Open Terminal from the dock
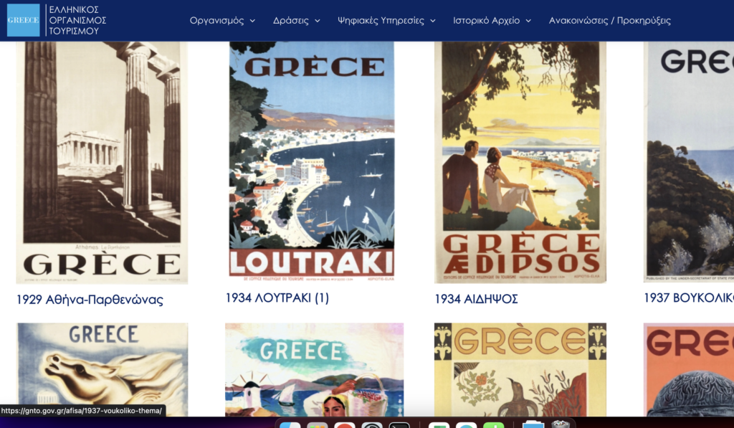Image resolution: width=734 pixels, height=428 pixels. (399, 424)
